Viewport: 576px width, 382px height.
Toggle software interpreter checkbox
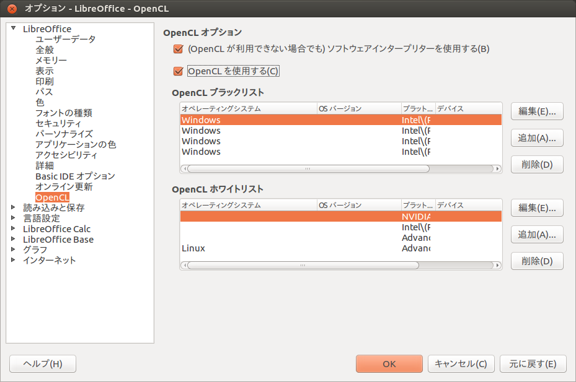click(x=178, y=49)
